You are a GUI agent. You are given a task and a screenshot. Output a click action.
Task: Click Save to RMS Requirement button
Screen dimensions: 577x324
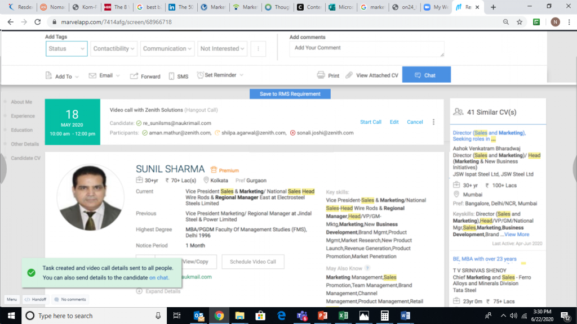tap(290, 94)
